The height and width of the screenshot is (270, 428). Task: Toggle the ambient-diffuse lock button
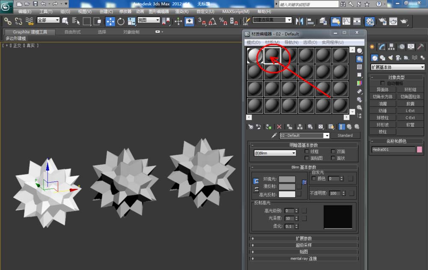[256, 181]
